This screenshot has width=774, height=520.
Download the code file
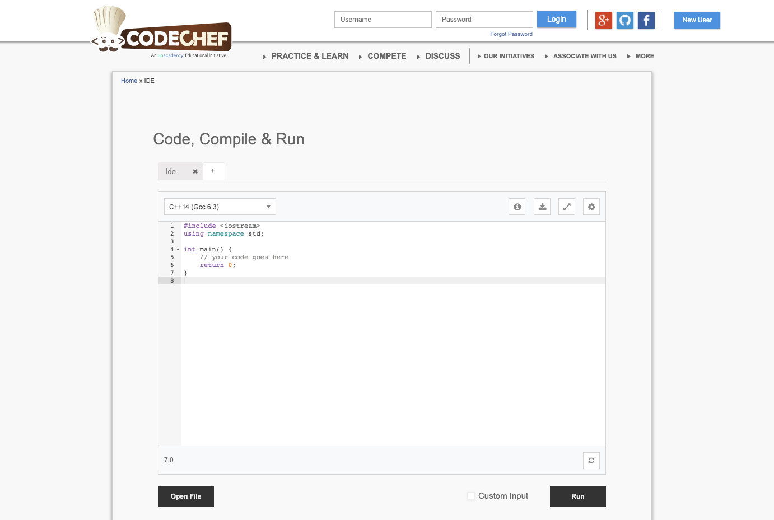pyautogui.click(x=542, y=206)
